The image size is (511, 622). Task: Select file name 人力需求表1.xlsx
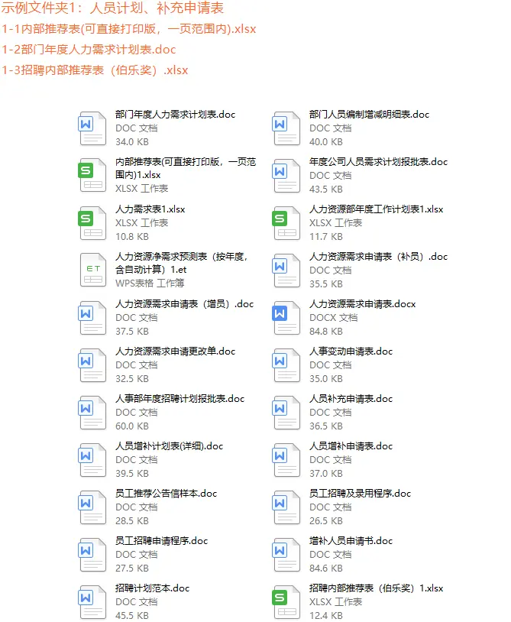pos(150,209)
